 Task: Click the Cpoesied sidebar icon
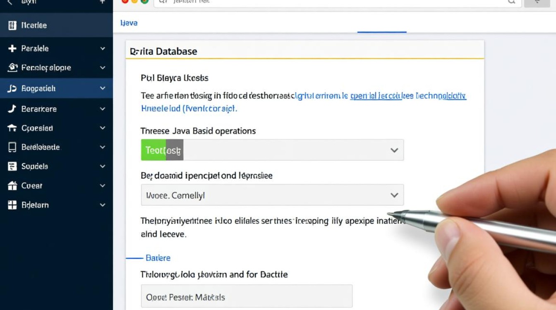pyautogui.click(x=12, y=129)
